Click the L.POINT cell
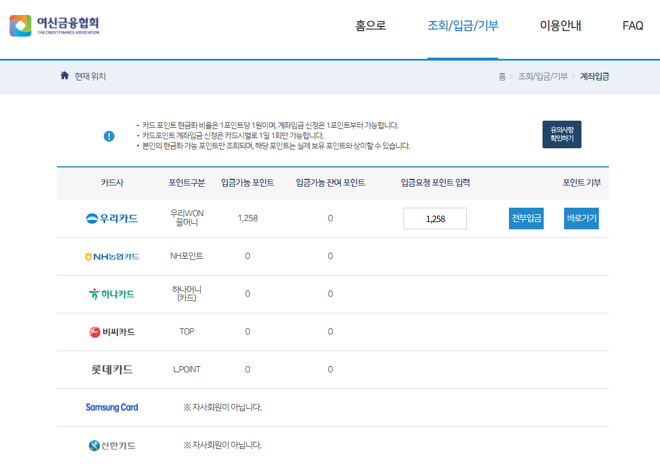660x464 pixels. (x=187, y=370)
